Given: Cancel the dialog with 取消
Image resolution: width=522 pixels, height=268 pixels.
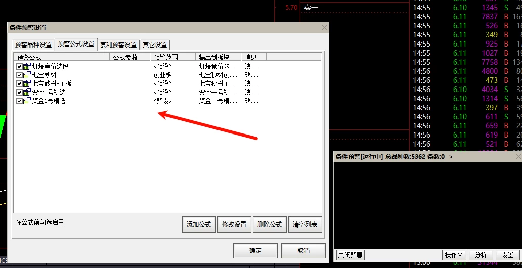Looking at the screenshot, I should [x=303, y=251].
